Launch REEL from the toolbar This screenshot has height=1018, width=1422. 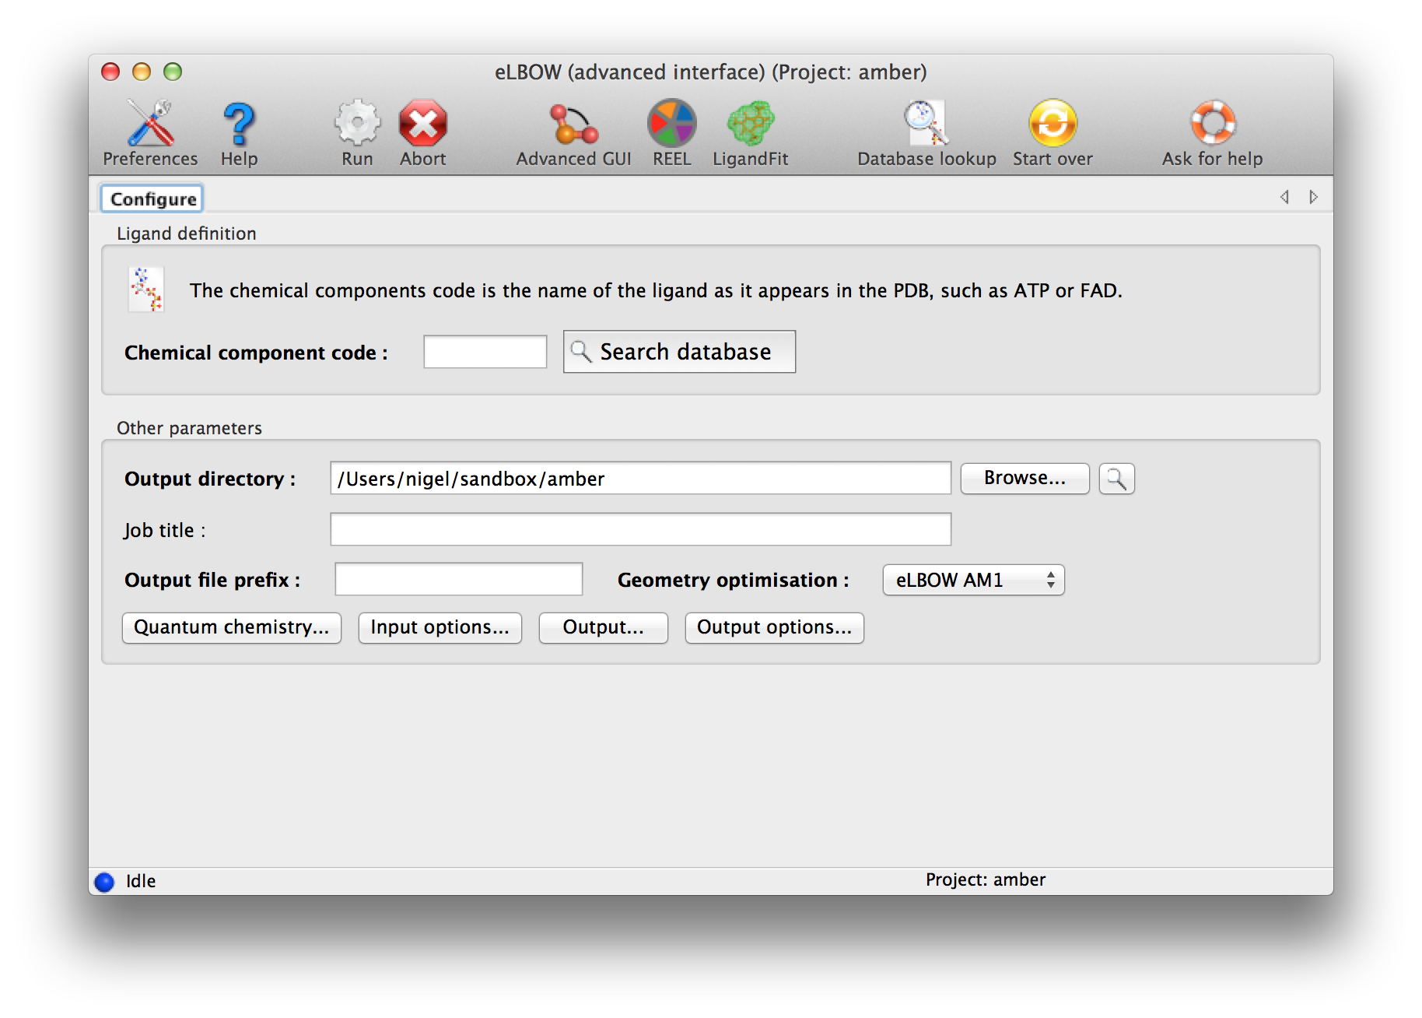pos(671,125)
